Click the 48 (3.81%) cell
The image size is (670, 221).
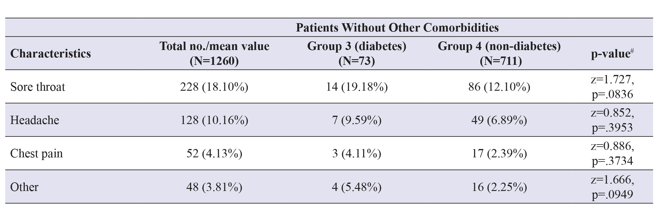click(214, 187)
